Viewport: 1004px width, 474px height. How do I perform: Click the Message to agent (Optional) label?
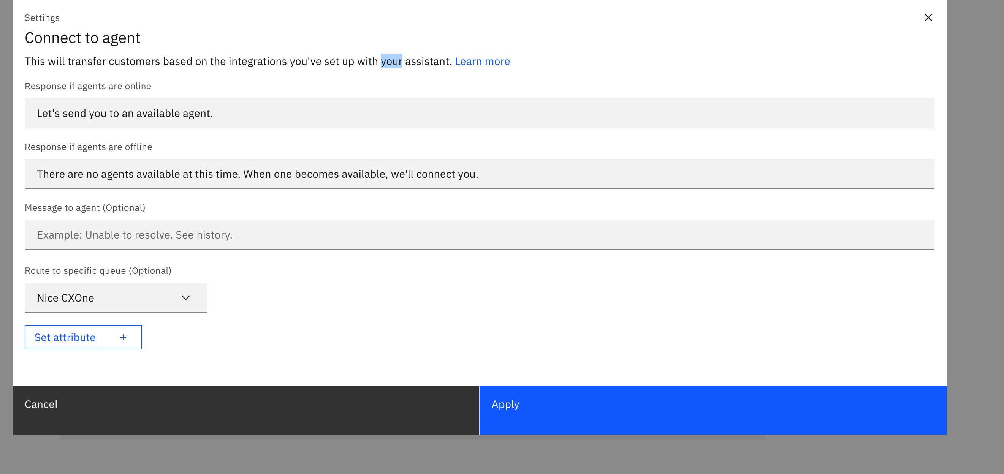pos(85,207)
